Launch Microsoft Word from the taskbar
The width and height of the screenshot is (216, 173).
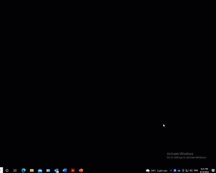[x=65, y=170]
